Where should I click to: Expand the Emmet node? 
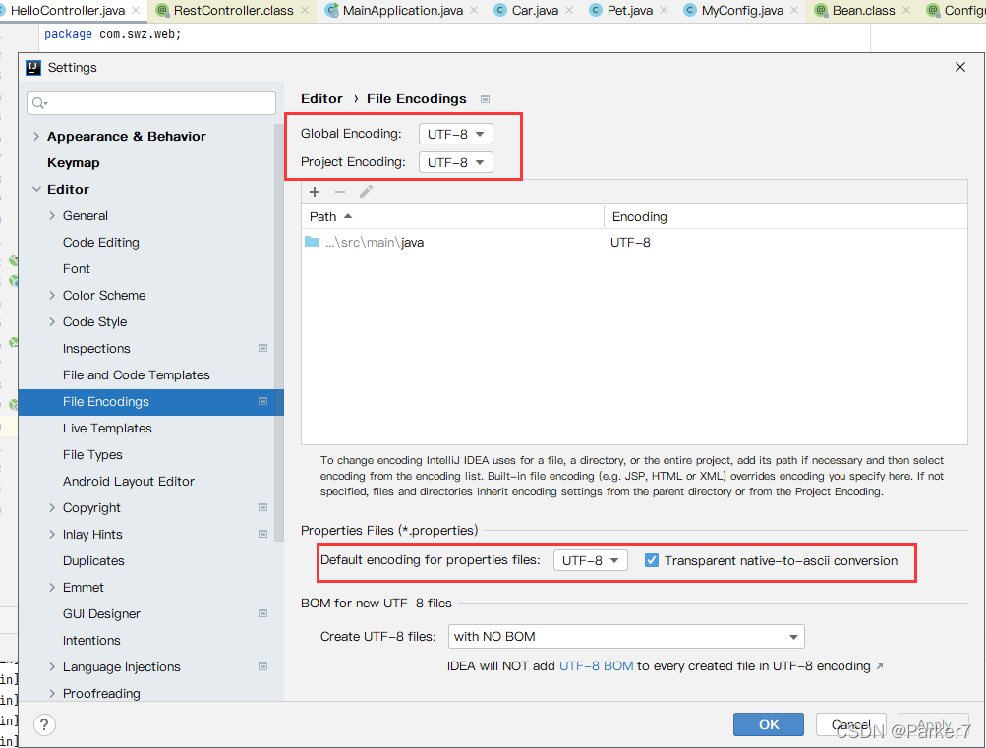pos(52,587)
